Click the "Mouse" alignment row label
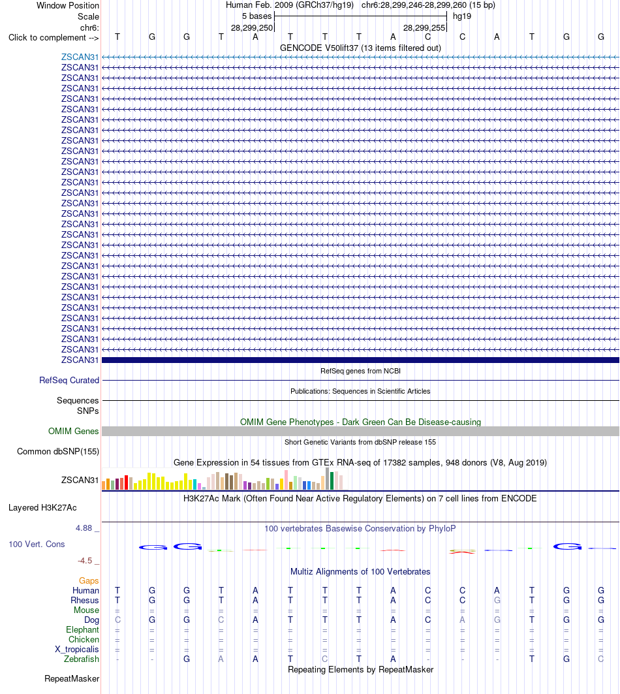Screen dimensions: 620x694 click(86, 610)
